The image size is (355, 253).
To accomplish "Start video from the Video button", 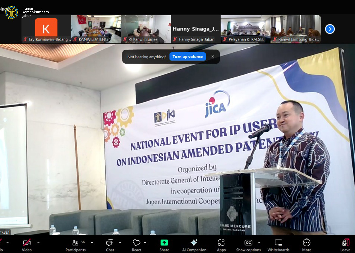I will tap(27, 244).
